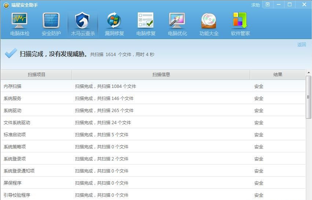Select the 系统登录通知项 row
This screenshot has height=200, width=312.
(x=153, y=171)
